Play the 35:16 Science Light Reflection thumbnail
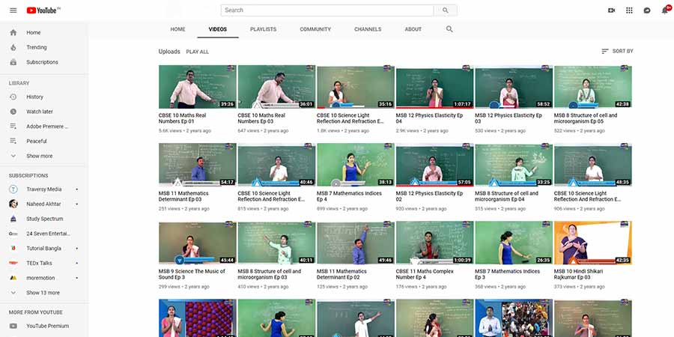The width and height of the screenshot is (674, 337). point(356,87)
